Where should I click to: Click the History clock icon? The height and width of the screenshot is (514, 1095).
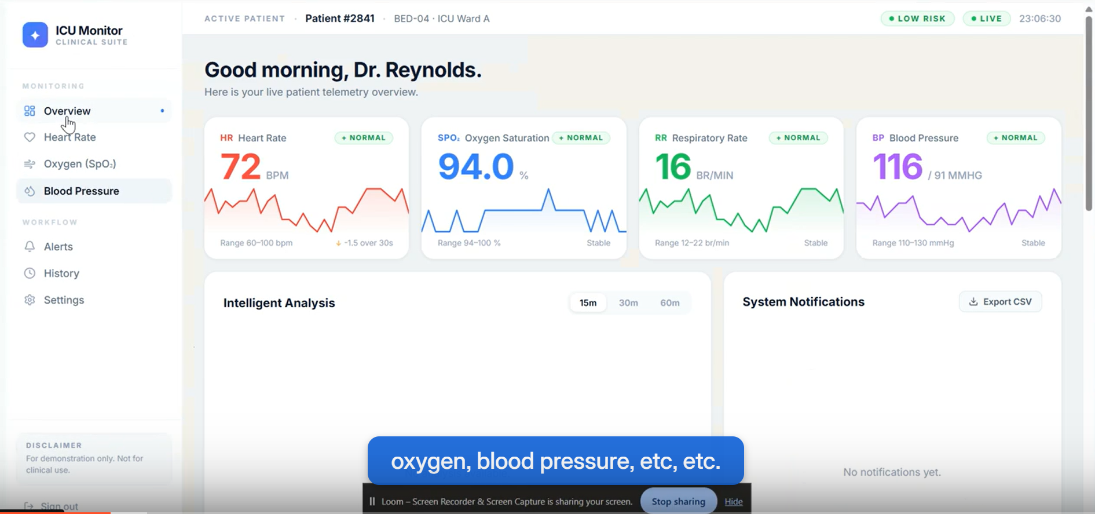[x=30, y=273]
